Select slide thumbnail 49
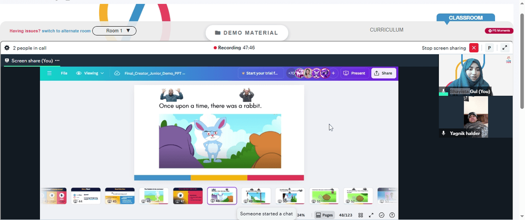The image size is (525, 220). tap(256, 196)
